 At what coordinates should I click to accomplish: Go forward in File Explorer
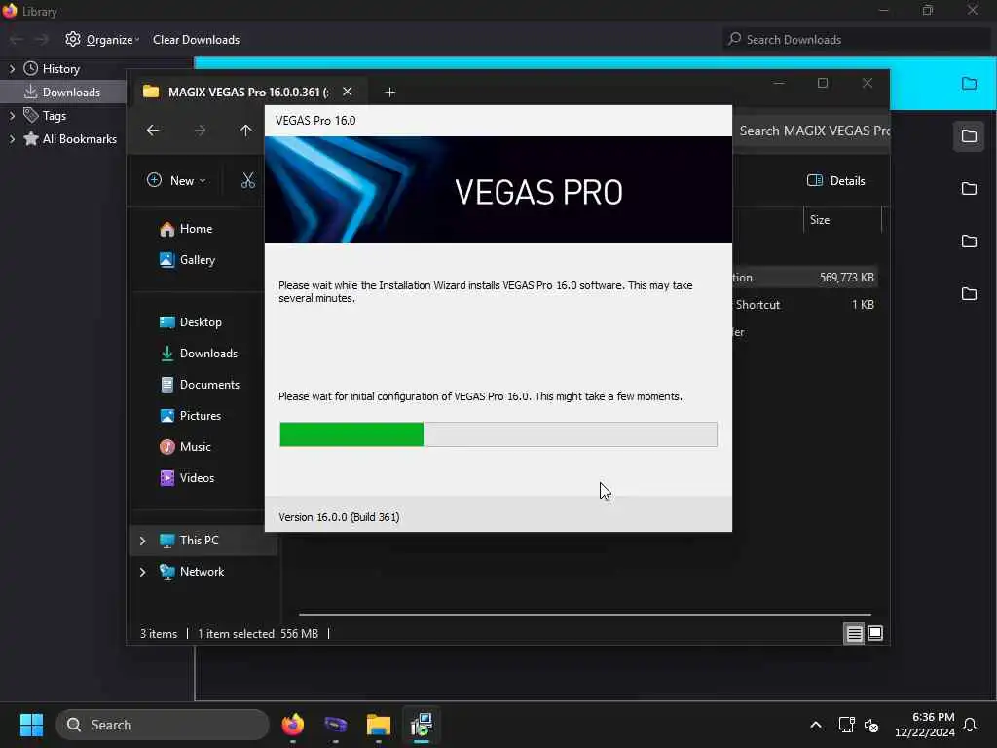click(200, 131)
